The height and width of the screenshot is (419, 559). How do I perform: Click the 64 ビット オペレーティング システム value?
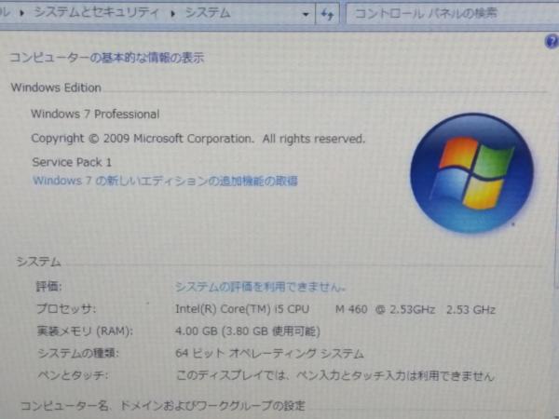(x=269, y=354)
